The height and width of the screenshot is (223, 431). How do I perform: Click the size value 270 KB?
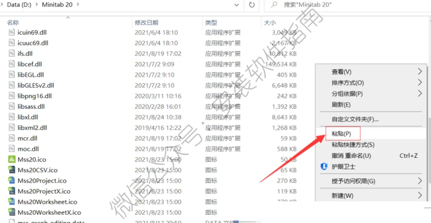click(287, 180)
